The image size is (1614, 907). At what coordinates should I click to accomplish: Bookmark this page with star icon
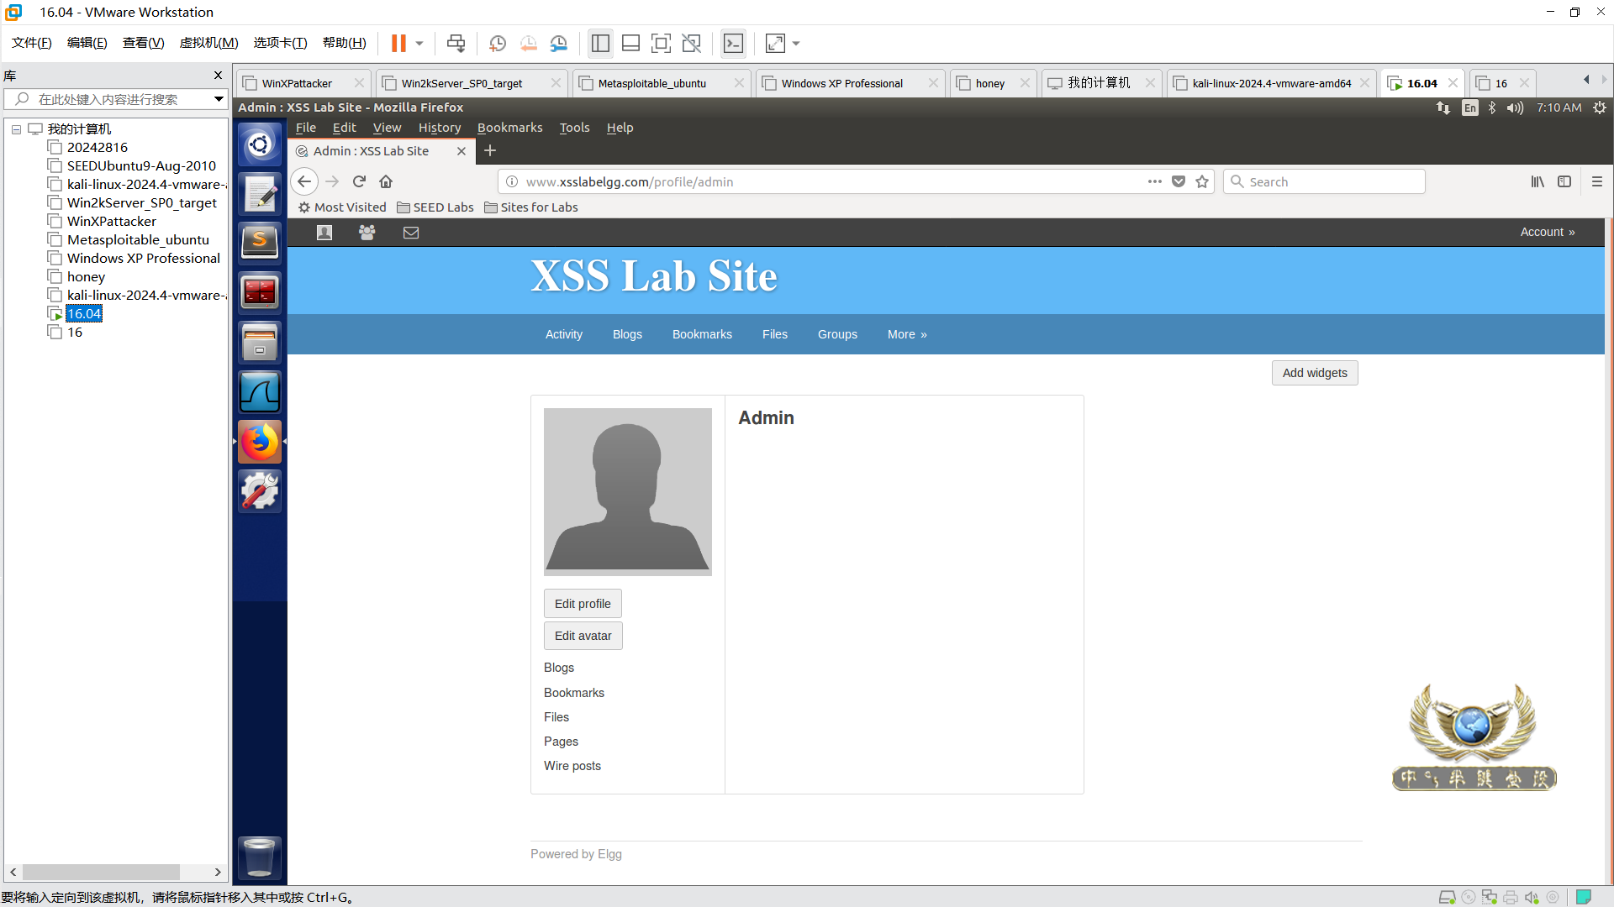(1202, 181)
